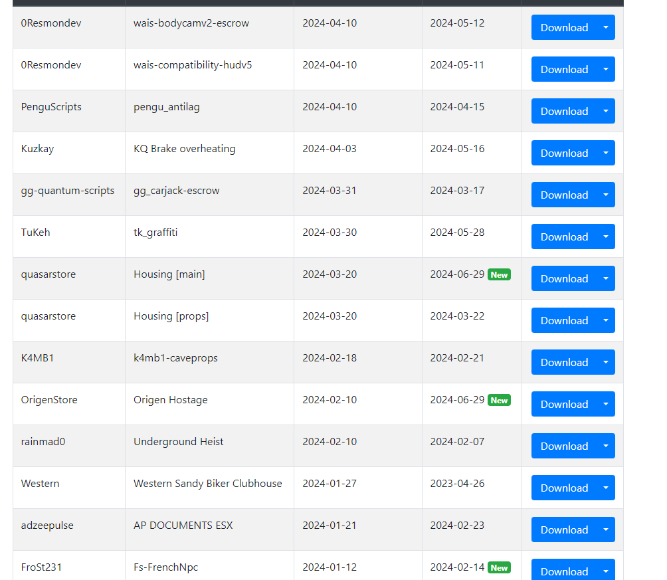Click New badge on Fs-FrenchNpc row
This screenshot has height=580, width=667.
tap(499, 567)
